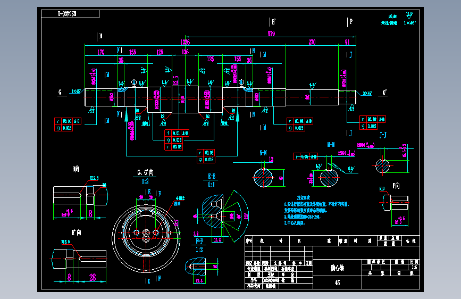Click the 技术要求 heading
461x299 pixels.
point(304,198)
